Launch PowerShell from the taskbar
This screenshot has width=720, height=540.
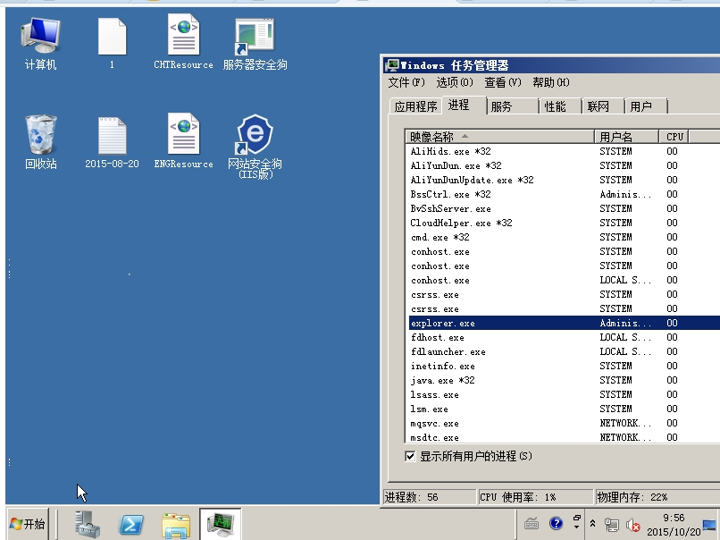click(133, 524)
